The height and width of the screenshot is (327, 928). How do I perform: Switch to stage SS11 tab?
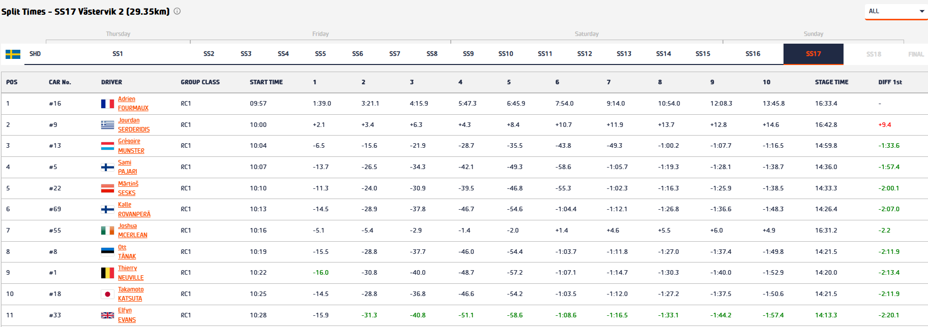[545, 54]
